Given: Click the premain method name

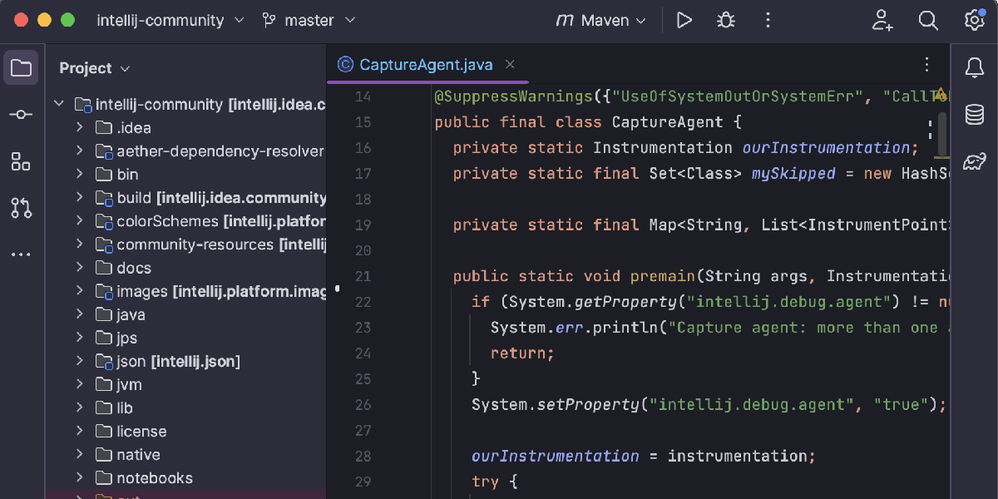Looking at the screenshot, I should click(662, 276).
